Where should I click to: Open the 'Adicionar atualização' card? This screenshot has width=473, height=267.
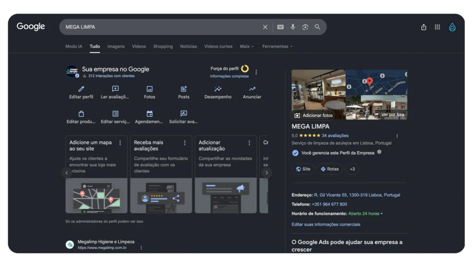click(x=225, y=174)
